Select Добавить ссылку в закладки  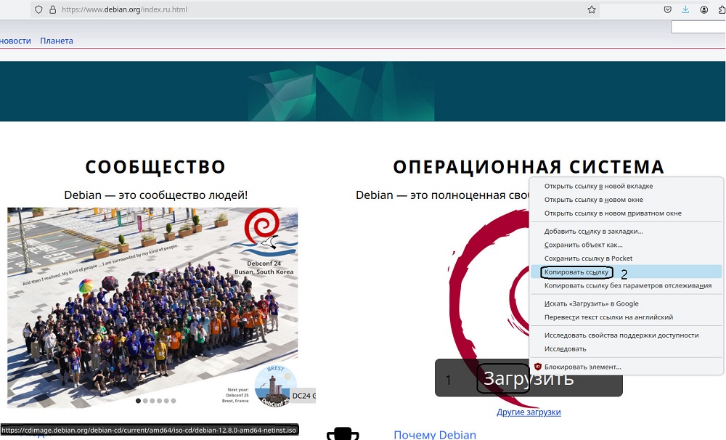coord(626,231)
